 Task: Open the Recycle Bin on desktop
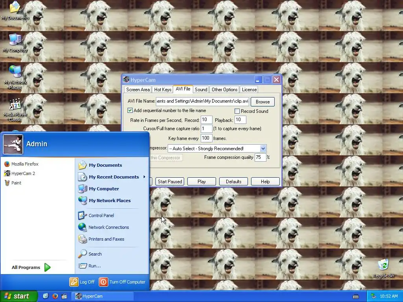(x=383, y=269)
